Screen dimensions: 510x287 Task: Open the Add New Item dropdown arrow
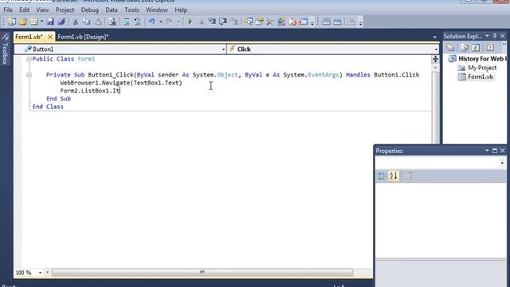click(41, 22)
